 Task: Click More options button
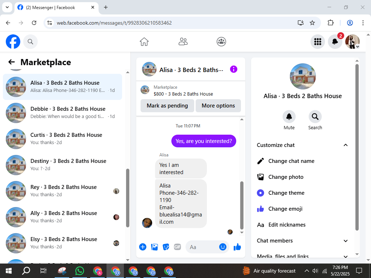click(x=218, y=106)
